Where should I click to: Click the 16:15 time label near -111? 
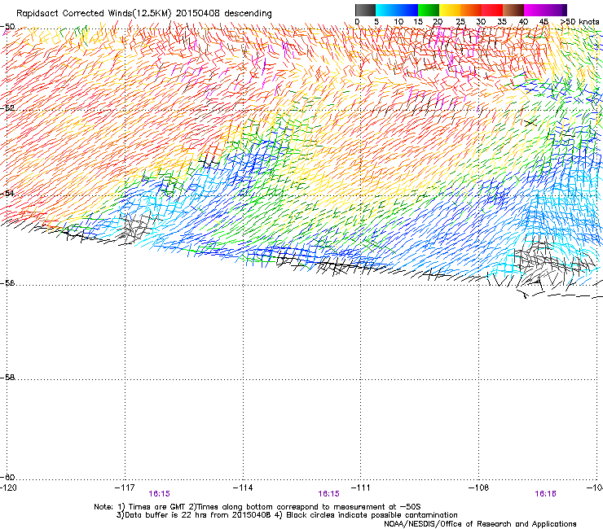coord(329,494)
